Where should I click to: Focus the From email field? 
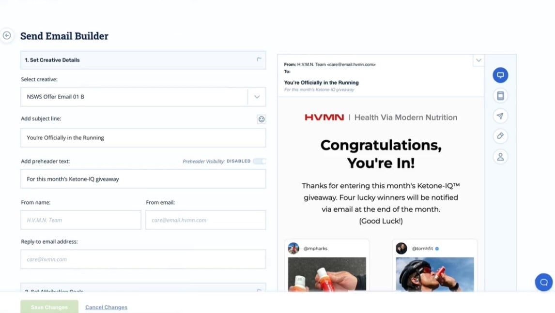point(206,220)
